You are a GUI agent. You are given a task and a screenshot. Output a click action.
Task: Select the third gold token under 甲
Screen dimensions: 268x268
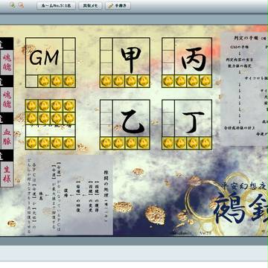coord(131,81)
